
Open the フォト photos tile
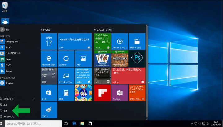(x=83, y=59)
